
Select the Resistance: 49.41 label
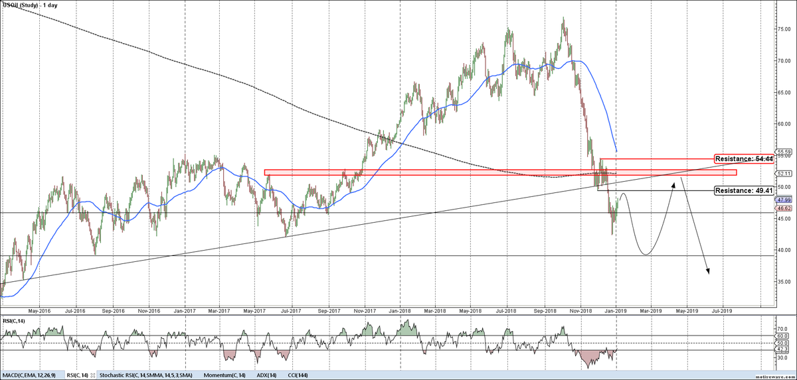click(x=744, y=191)
